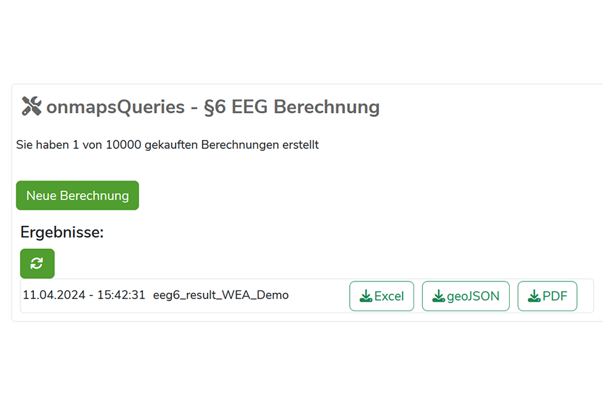Screen dimensions: 610x406
Task: Start a new calculation with Neue Berechnung
Action: click(x=77, y=195)
